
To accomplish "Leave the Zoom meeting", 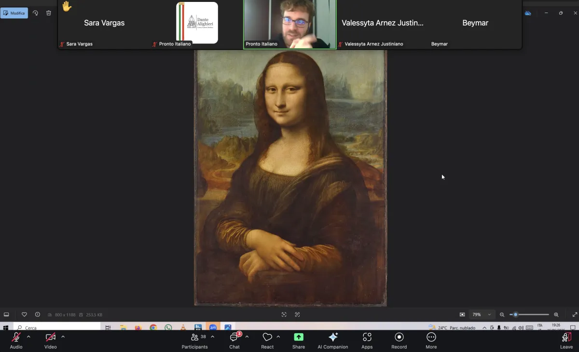I will pyautogui.click(x=566, y=340).
